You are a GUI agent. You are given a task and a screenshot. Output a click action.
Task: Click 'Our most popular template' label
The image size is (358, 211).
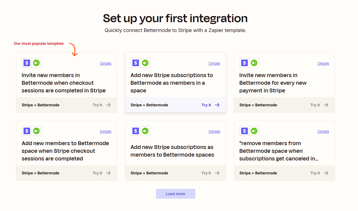pyautogui.click(x=39, y=43)
